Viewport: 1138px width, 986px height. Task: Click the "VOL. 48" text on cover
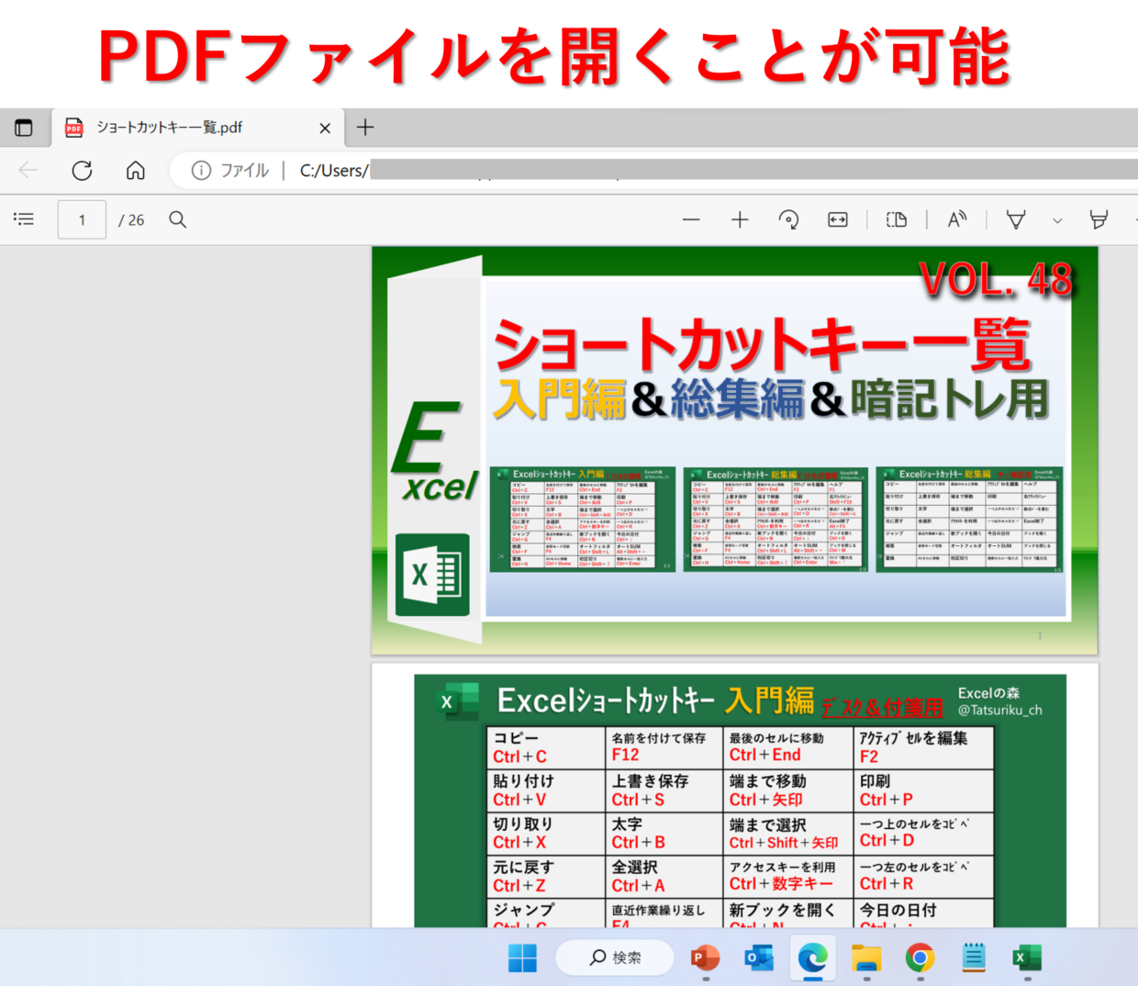[x=996, y=279]
